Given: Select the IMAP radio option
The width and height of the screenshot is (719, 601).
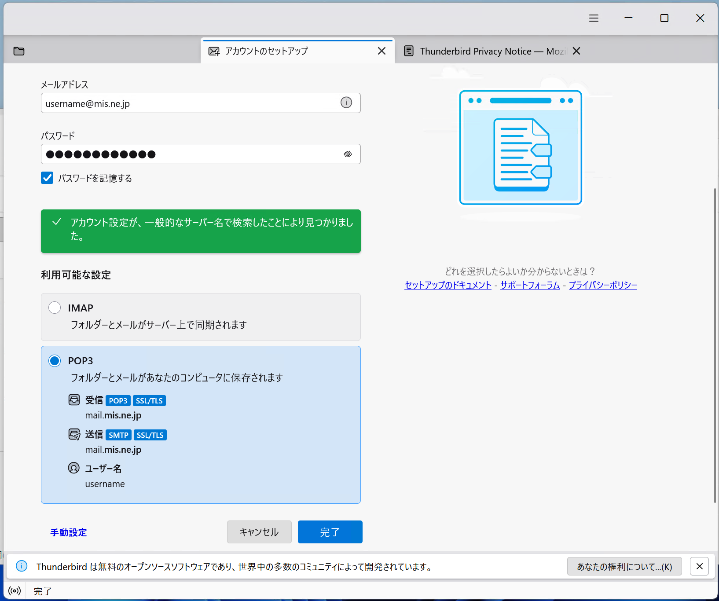Looking at the screenshot, I should click(55, 308).
